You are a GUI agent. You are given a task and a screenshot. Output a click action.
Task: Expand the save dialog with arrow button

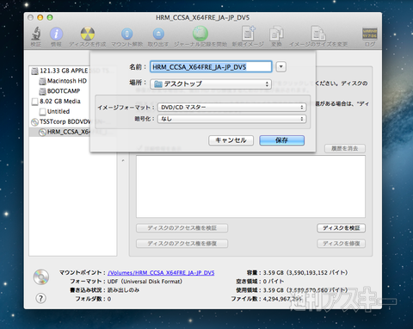(x=280, y=67)
